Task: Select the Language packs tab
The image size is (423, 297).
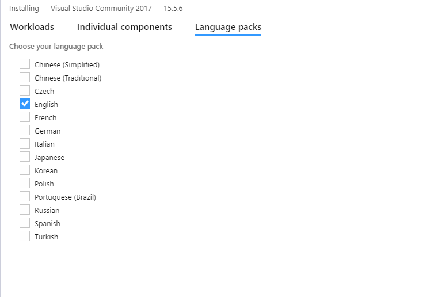Action: (228, 27)
